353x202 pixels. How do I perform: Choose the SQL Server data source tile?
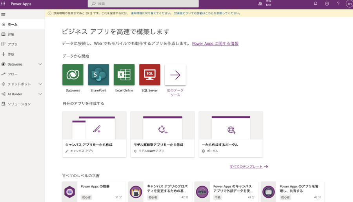(150, 75)
